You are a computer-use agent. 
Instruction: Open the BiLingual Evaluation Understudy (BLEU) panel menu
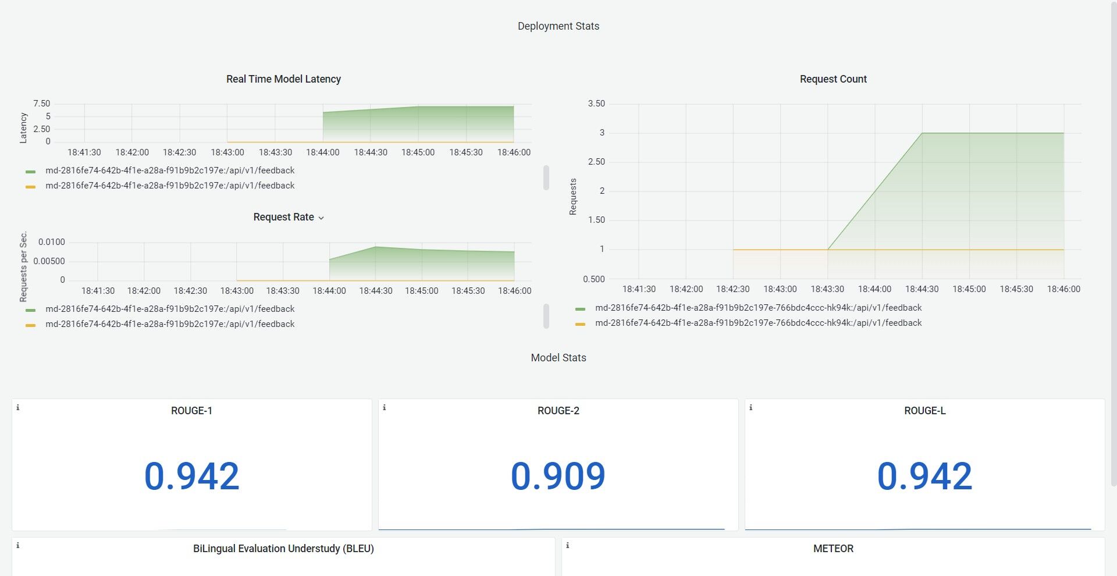point(283,549)
